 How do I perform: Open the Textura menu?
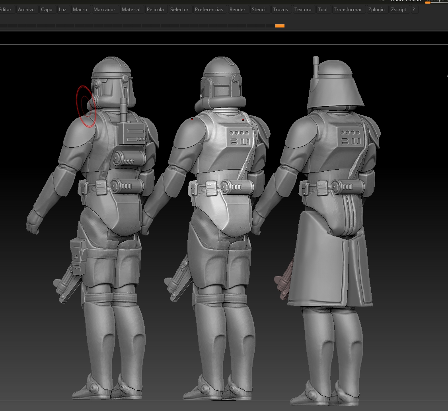[303, 10]
